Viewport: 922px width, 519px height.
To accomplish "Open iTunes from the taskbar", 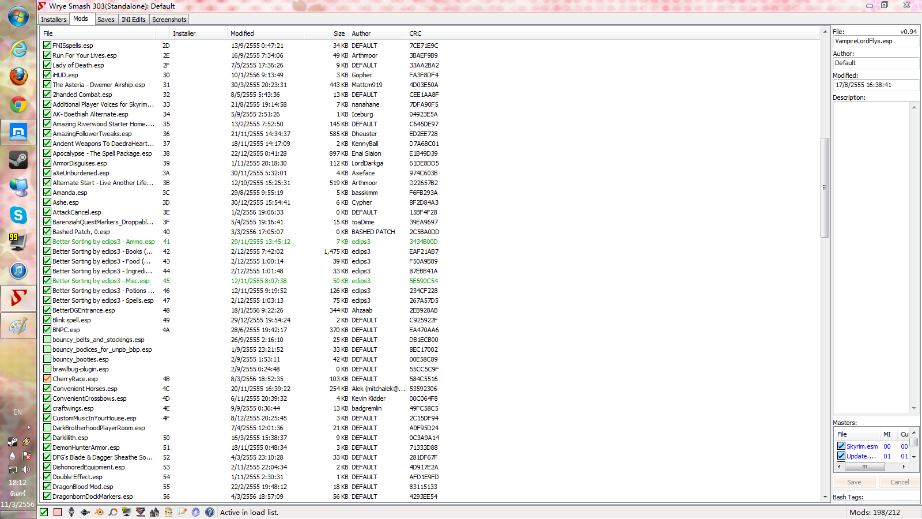I will click(18, 270).
